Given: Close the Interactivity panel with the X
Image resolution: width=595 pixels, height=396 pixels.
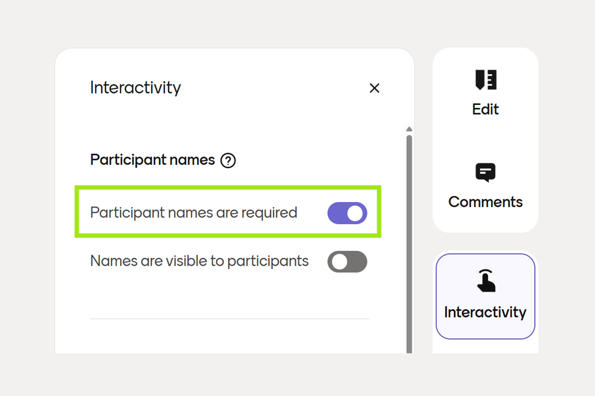Looking at the screenshot, I should tap(374, 88).
